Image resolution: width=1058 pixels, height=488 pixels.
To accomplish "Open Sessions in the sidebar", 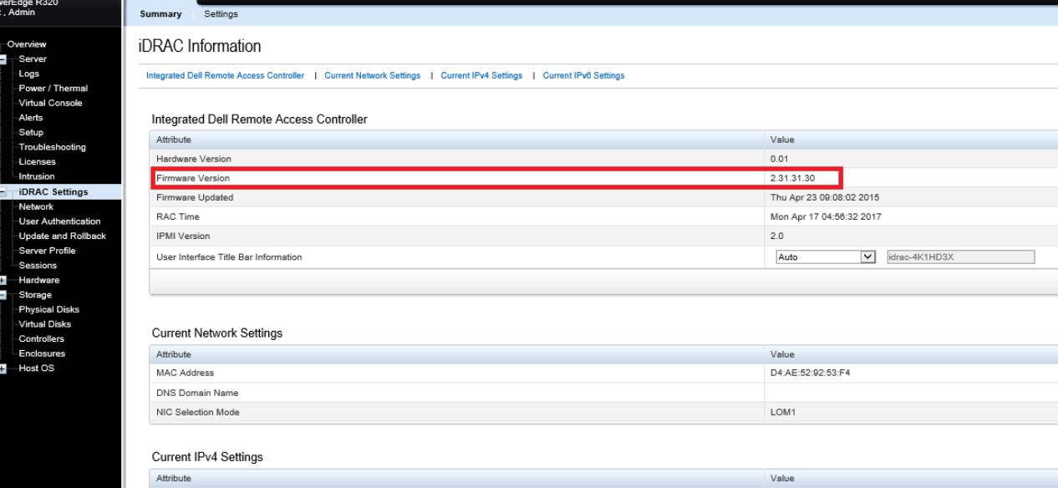I will (37, 266).
